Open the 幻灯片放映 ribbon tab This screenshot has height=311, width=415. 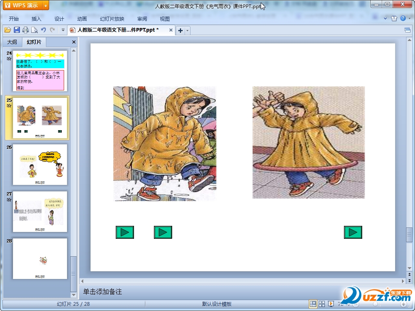tap(112, 19)
